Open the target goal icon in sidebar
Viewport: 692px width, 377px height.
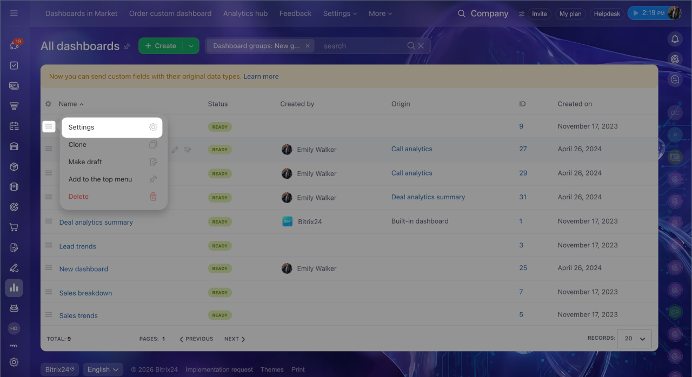tap(14, 207)
